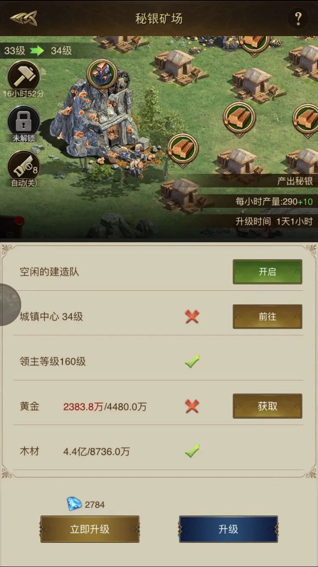Viewport: 318px width, 567px height.
Task: Tap the red X beside 黄金 requirement
Action: click(192, 406)
